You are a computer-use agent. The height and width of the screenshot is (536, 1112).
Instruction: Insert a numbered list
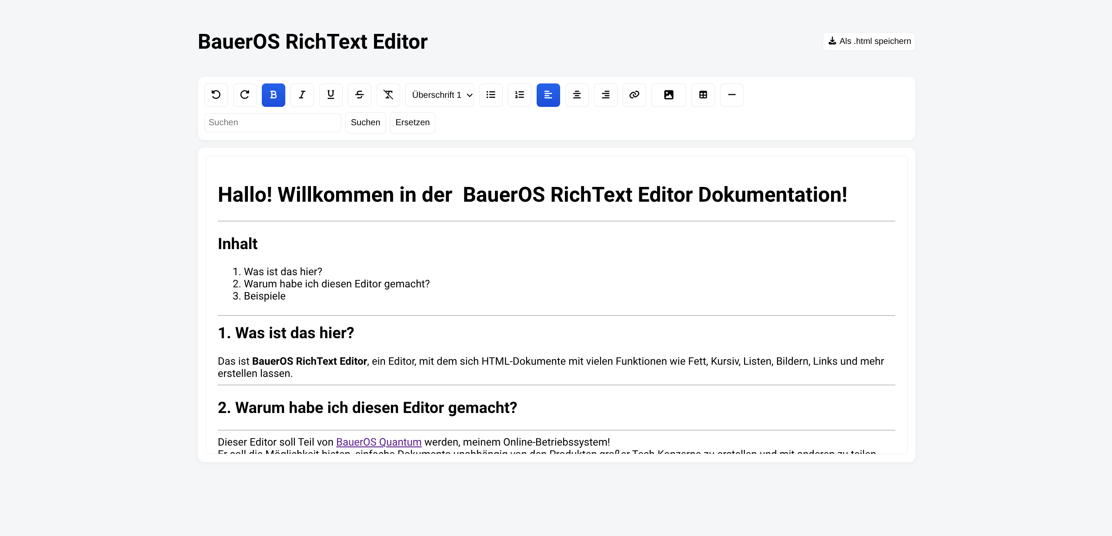520,95
